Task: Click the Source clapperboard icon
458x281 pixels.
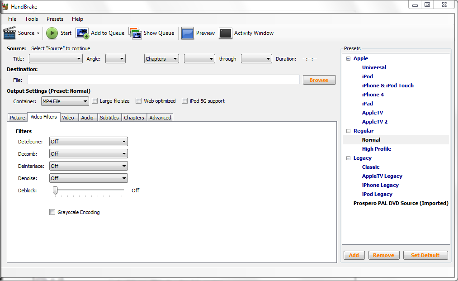Action: 10,33
